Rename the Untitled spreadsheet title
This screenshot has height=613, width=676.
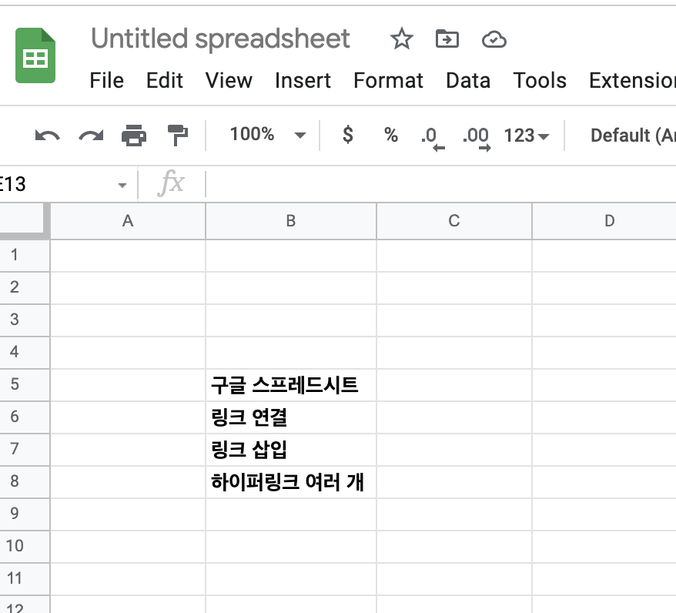[x=220, y=39]
